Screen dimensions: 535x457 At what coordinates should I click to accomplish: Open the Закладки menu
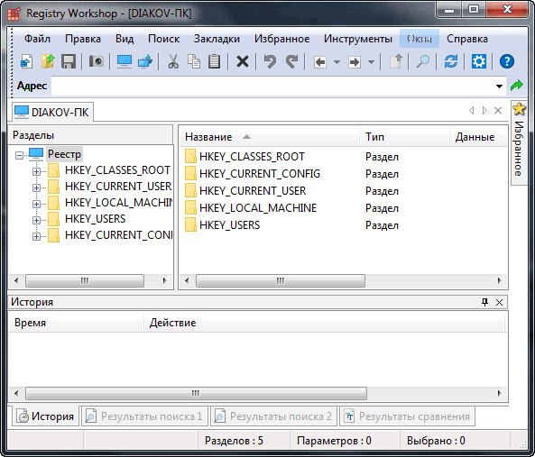217,39
